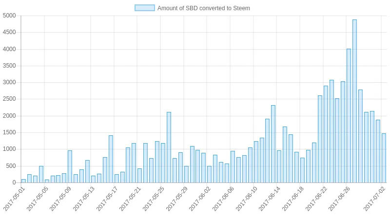Click the 2017-06-10 x-axis date label
This screenshot has width=390, height=219.
[x=246, y=199]
